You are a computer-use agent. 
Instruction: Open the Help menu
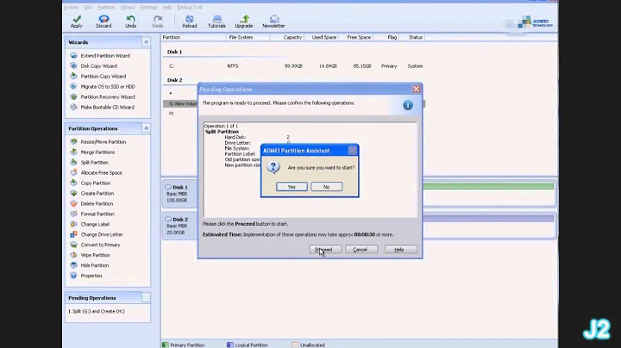pos(167,7)
